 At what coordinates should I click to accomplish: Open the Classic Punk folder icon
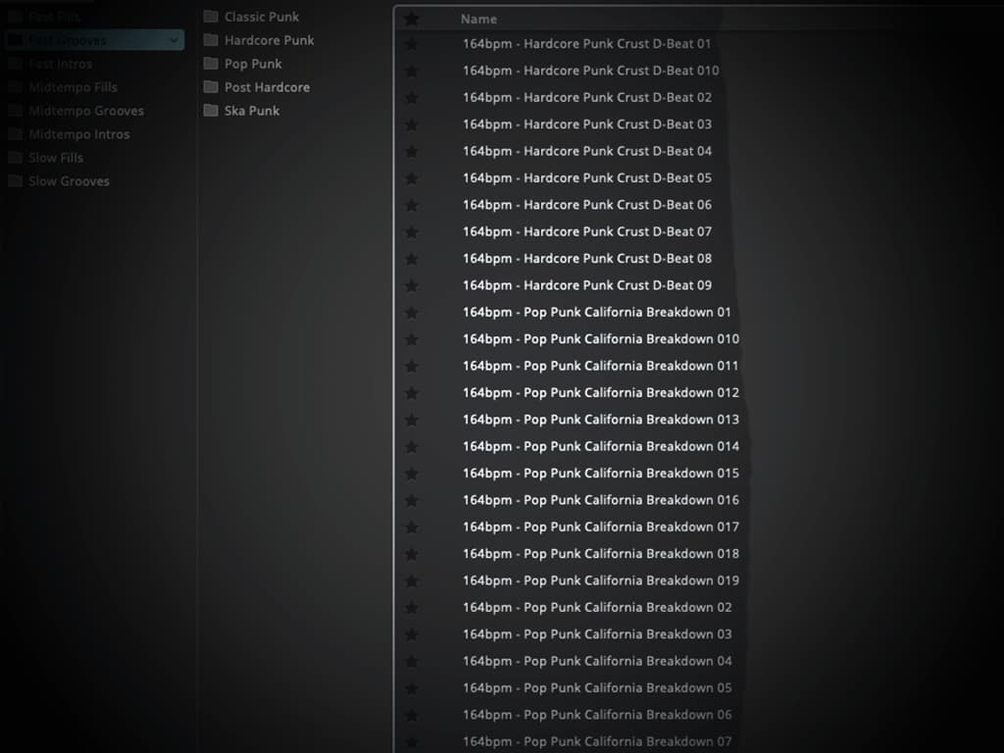[210, 17]
